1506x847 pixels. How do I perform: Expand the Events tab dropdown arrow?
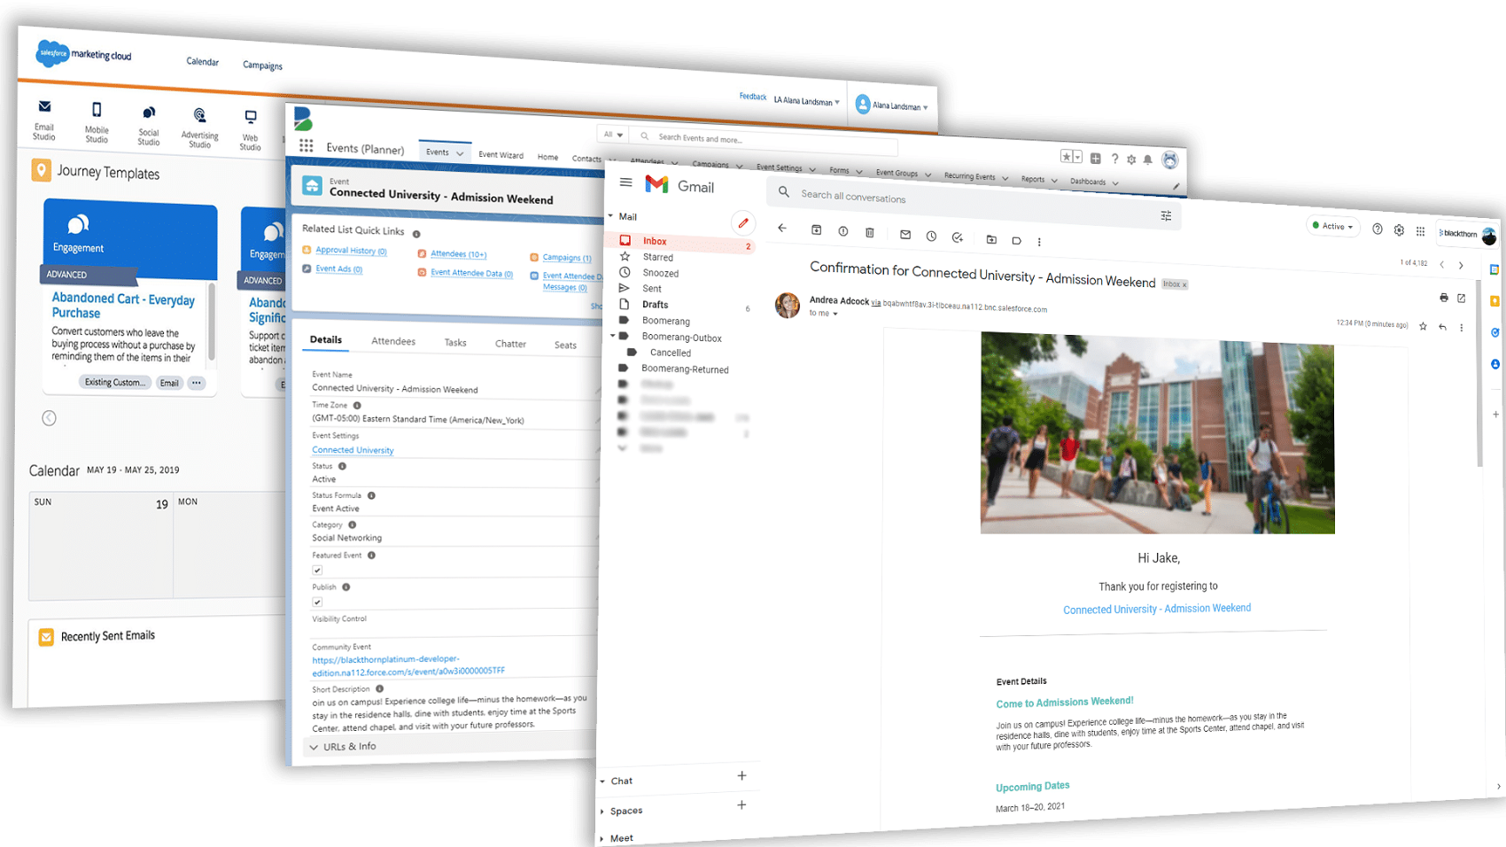pos(460,153)
